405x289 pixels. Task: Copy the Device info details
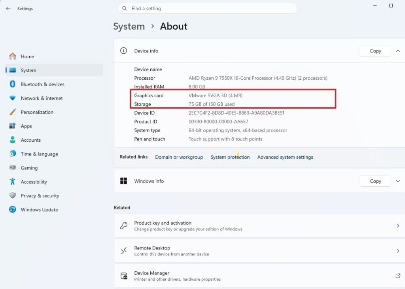click(375, 51)
